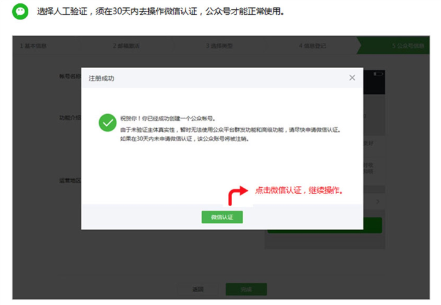The image size is (441, 305).
Task: Select step 2 邮箱激活 tab
Action: [126, 45]
